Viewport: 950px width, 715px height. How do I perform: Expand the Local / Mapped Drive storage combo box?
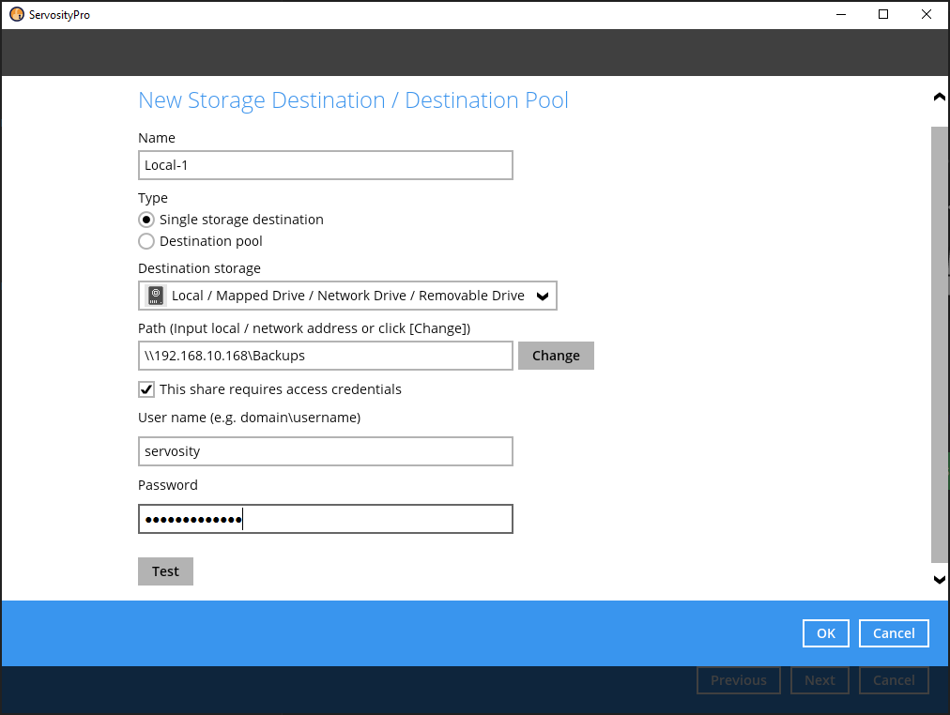click(347, 295)
